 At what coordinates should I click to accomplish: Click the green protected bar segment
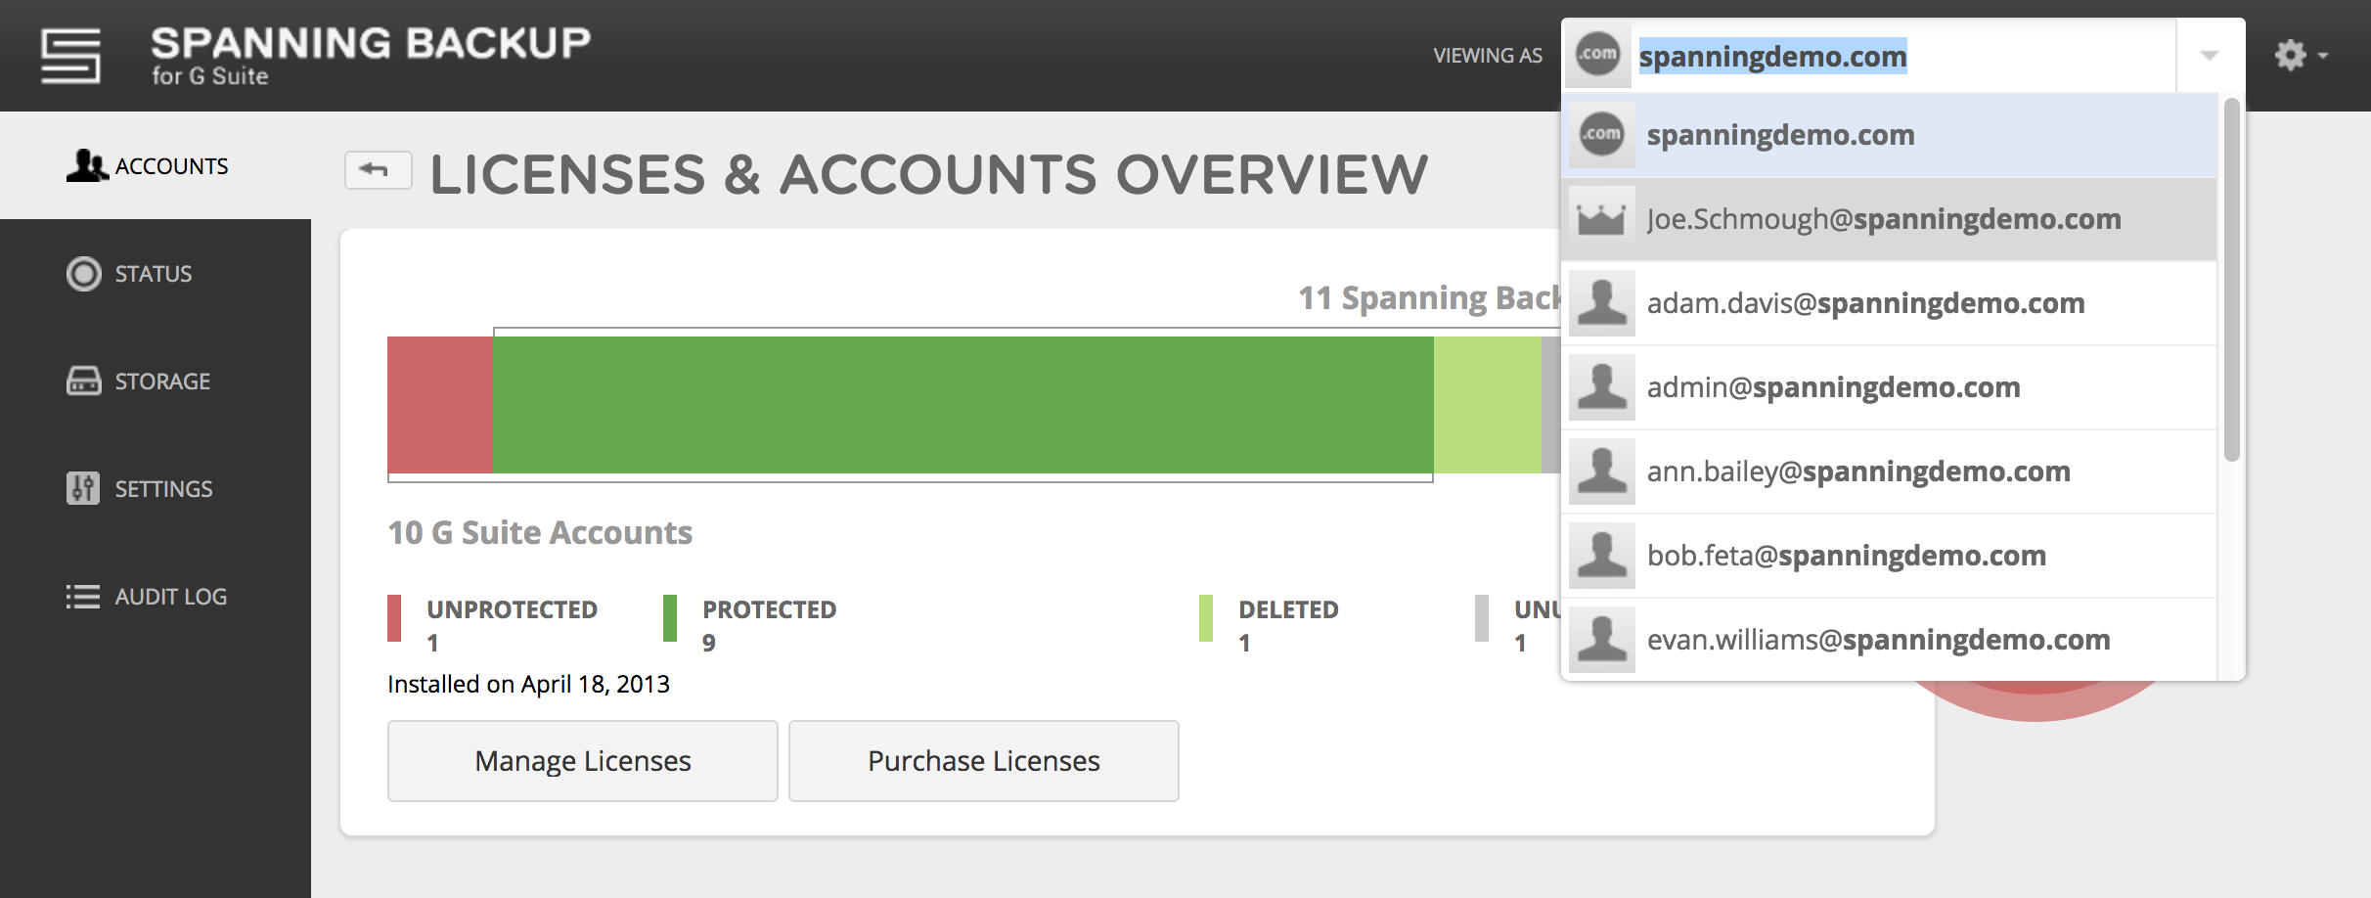[x=963, y=405]
